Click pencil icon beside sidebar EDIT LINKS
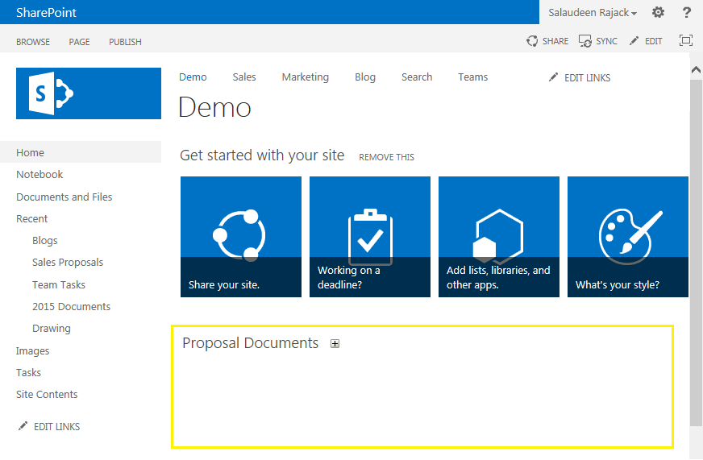 (23, 426)
